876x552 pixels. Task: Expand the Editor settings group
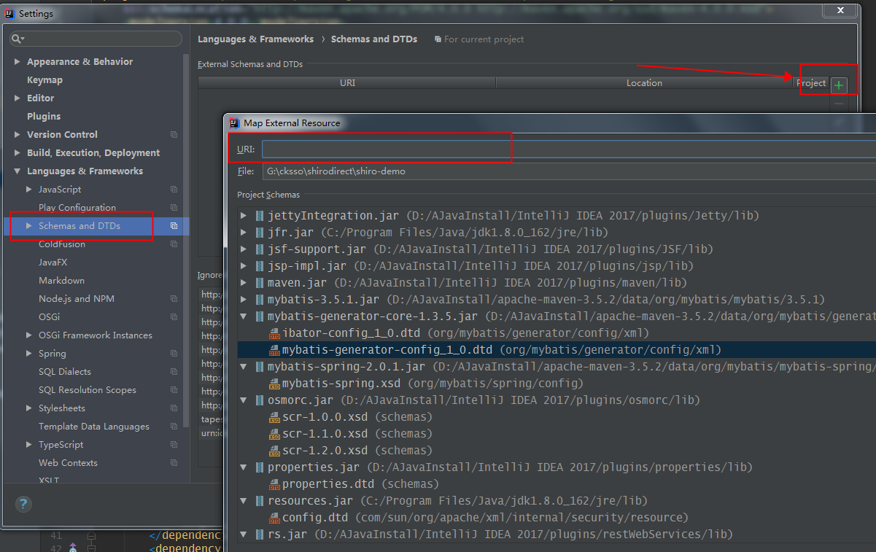(x=17, y=98)
